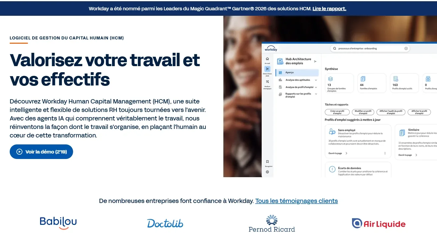This screenshot has width=437, height=233.
Task: Open the Lire le rapport link
Action: pos(329,8)
